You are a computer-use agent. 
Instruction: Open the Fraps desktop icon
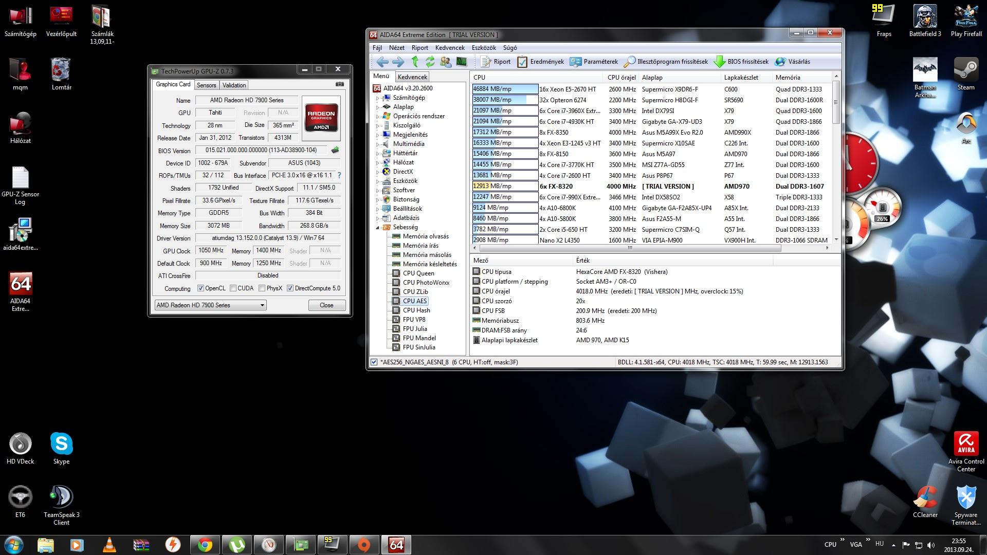[x=884, y=21]
